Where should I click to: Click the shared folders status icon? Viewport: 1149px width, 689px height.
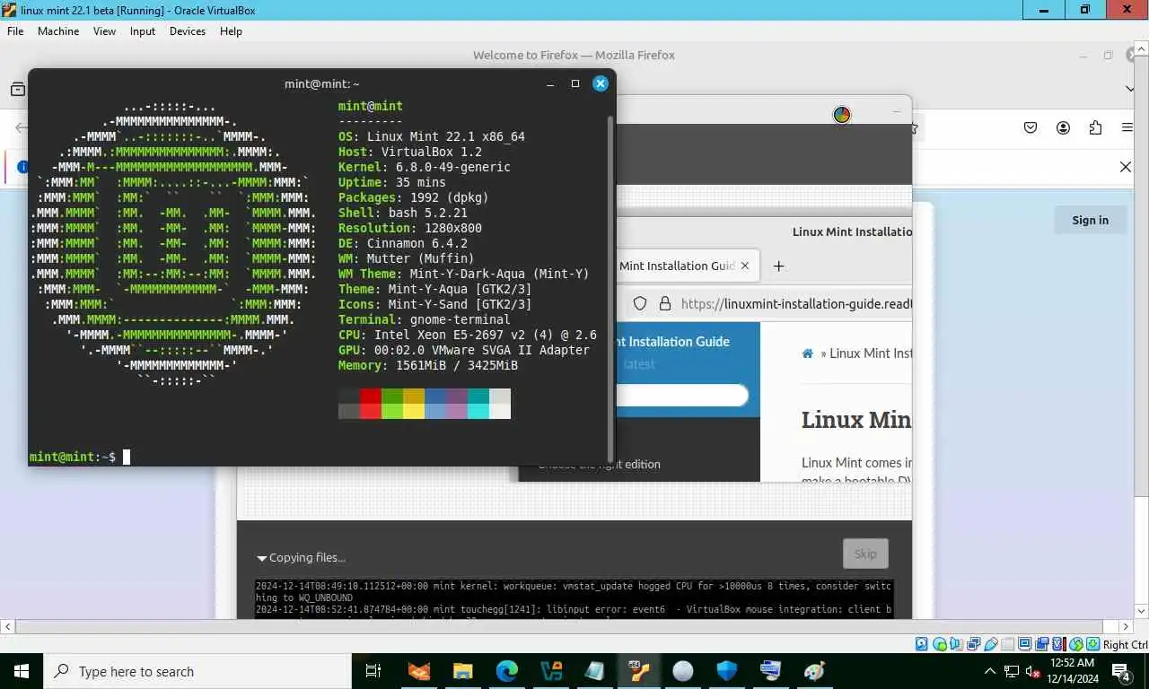[x=1007, y=644]
